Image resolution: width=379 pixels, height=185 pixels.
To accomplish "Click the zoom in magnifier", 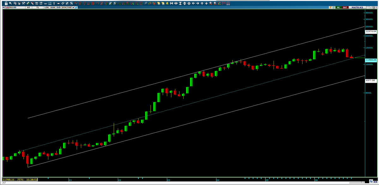I will point(211,3).
